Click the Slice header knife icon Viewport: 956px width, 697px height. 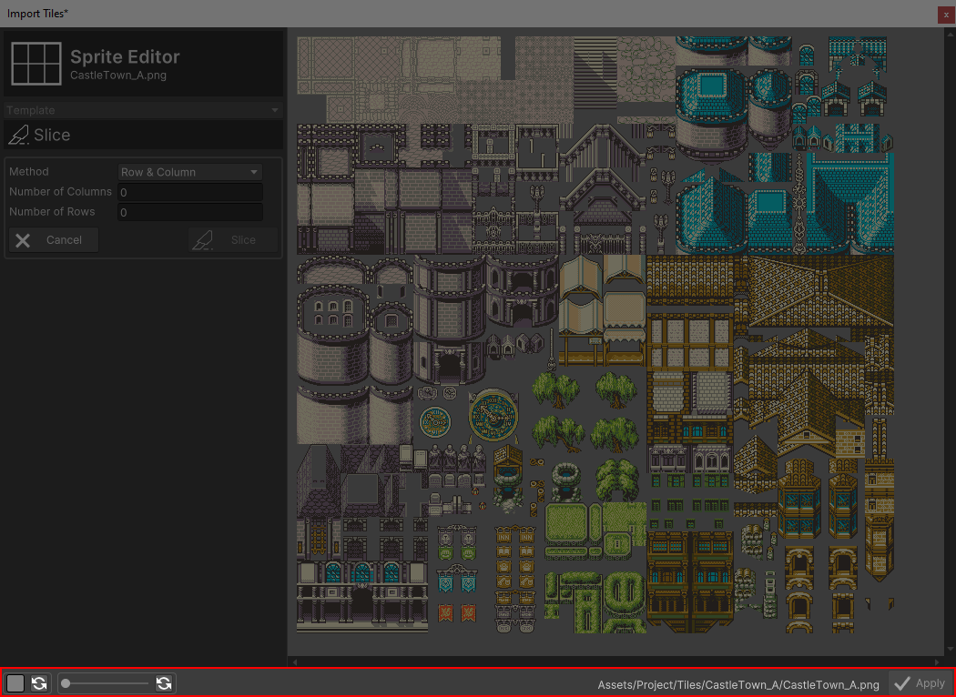tap(18, 135)
